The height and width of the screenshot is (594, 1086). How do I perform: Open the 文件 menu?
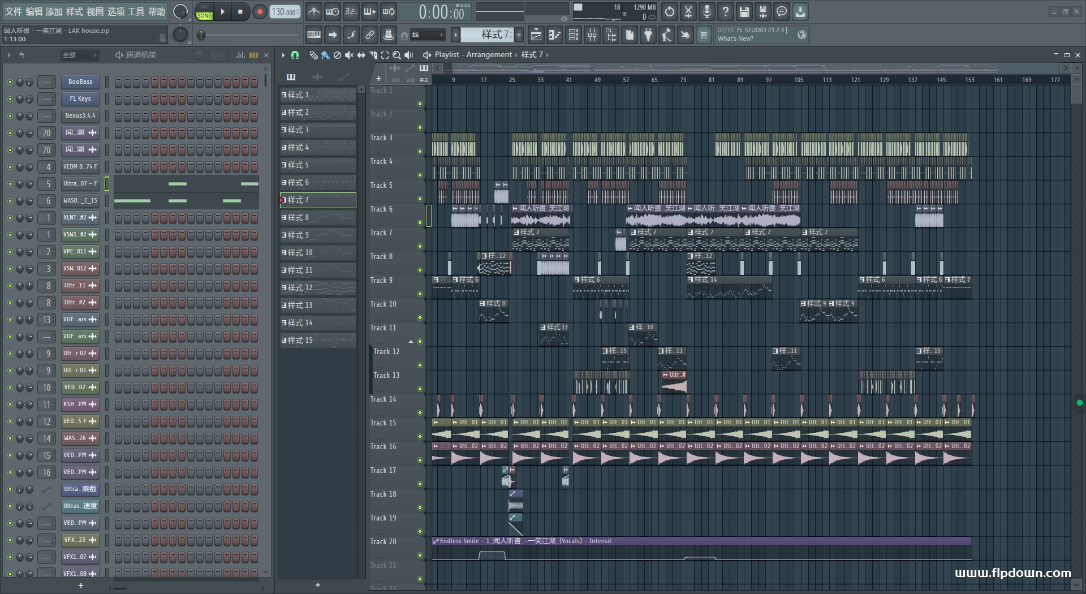(13, 11)
